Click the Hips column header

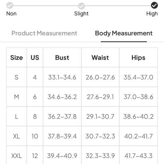tap(138, 57)
